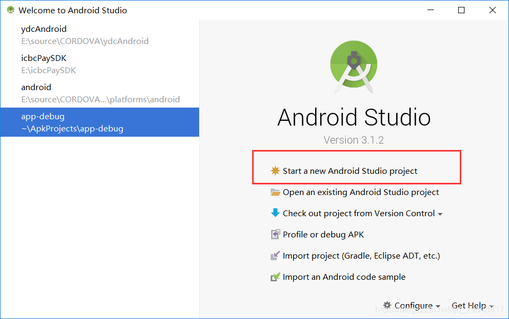Choose Profile or debug APK
This screenshot has height=319, width=509.
pyautogui.click(x=323, y=235)
